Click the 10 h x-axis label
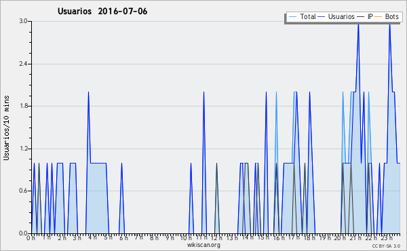Image resolution: width=407 pixels, height=251 pixels. 186,237
